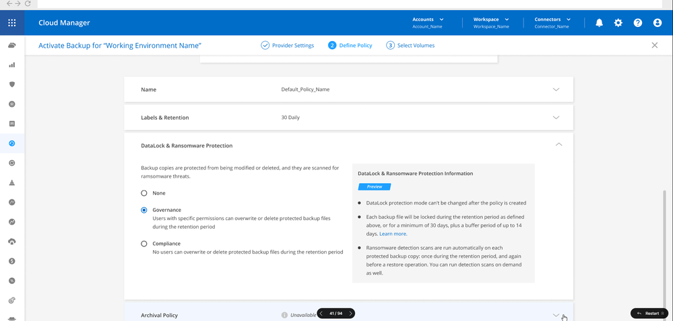Click the Restart button
Image resolution: width=673 pixels, height=321 pixels.
tap(648, 314)
